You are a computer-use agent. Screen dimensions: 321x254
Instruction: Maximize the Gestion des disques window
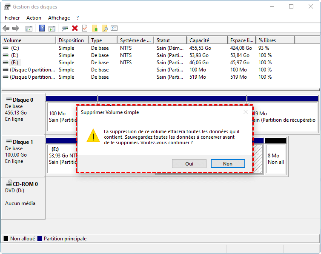[291, 6]
